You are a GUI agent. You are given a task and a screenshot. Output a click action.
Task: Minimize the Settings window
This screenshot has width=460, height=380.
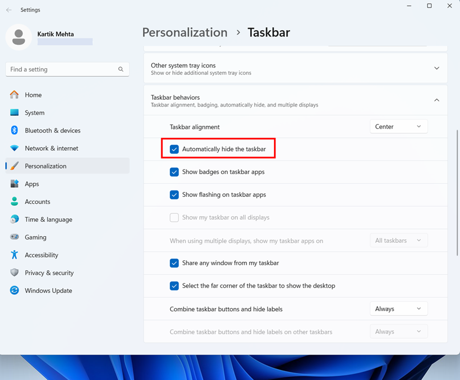[409, 6]
